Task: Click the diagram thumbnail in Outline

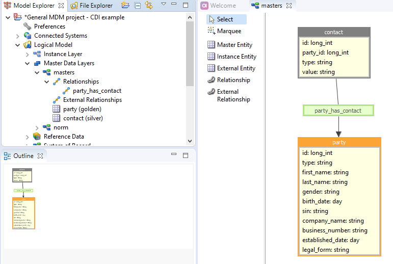Action: coord(23,198)
